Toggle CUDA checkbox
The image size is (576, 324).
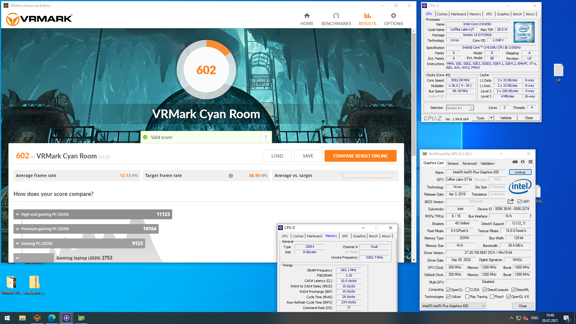point(467,290)
